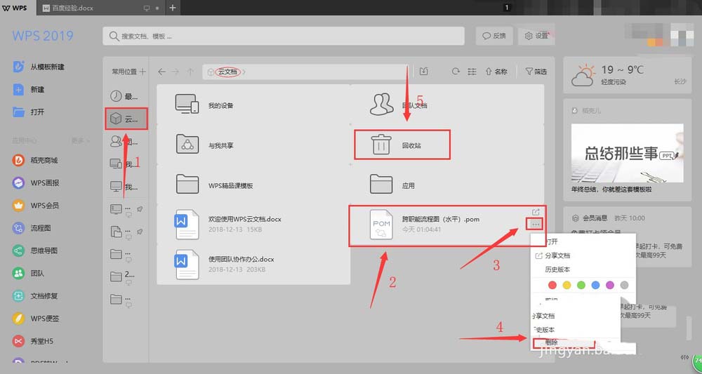The image size is (702, 374).
Task: Open the 我的设备 folder
Action: point(253,105)
